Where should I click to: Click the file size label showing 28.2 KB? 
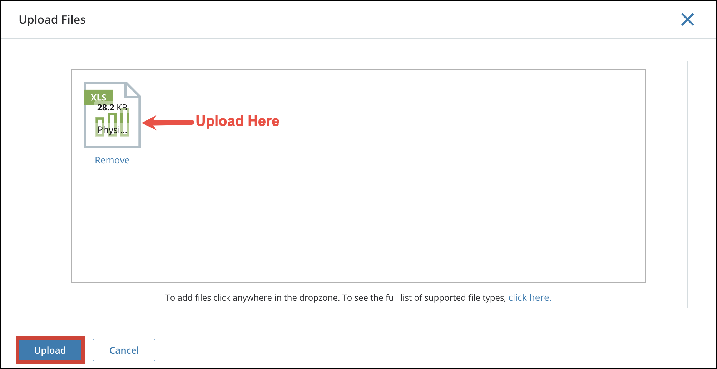pos(112,107)
